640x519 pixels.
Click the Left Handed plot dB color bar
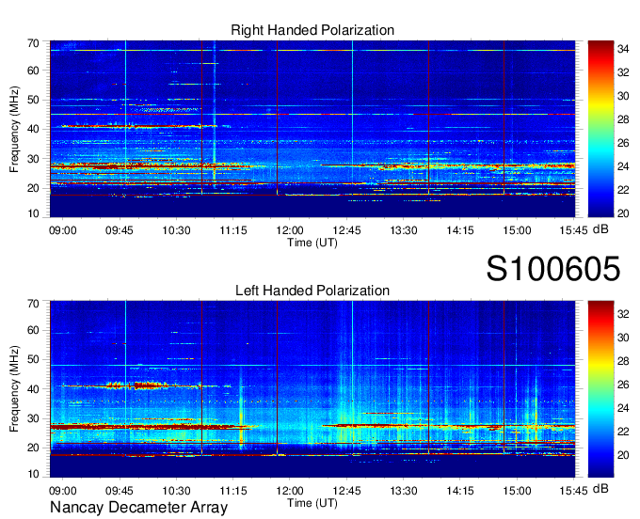point(600,389)
